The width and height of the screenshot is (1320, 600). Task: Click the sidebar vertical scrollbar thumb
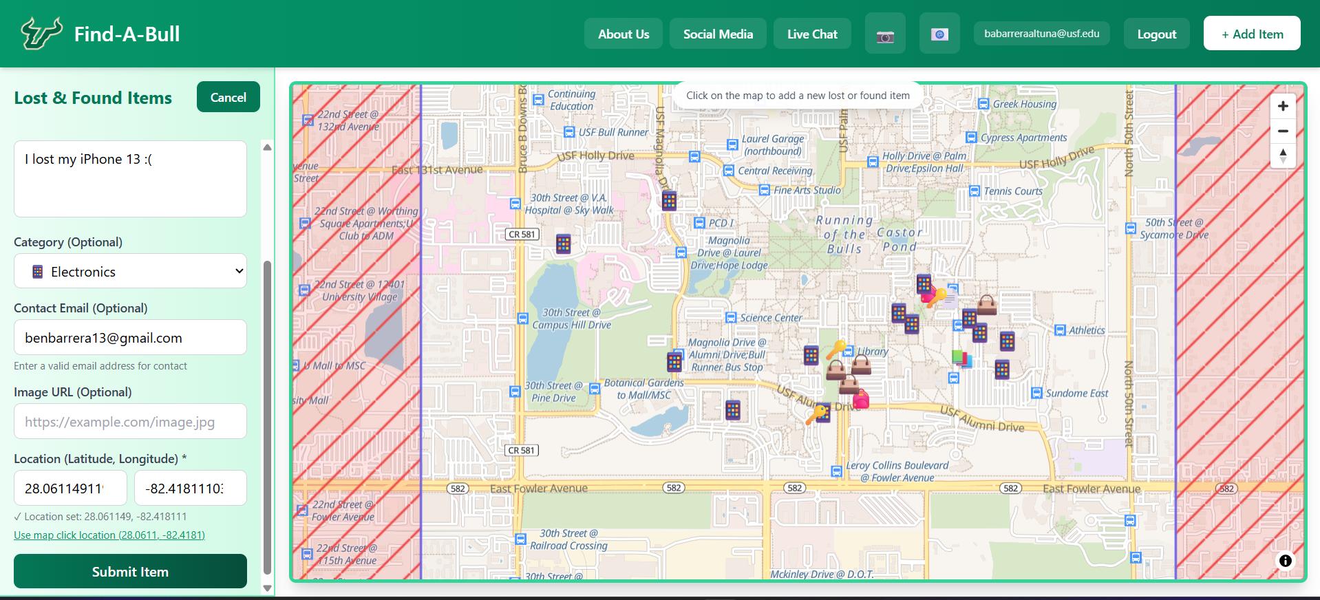[268, 417]
